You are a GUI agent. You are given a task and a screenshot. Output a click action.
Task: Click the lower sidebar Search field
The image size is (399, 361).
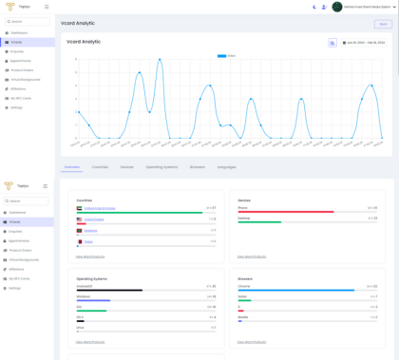[x=26, y=201]
